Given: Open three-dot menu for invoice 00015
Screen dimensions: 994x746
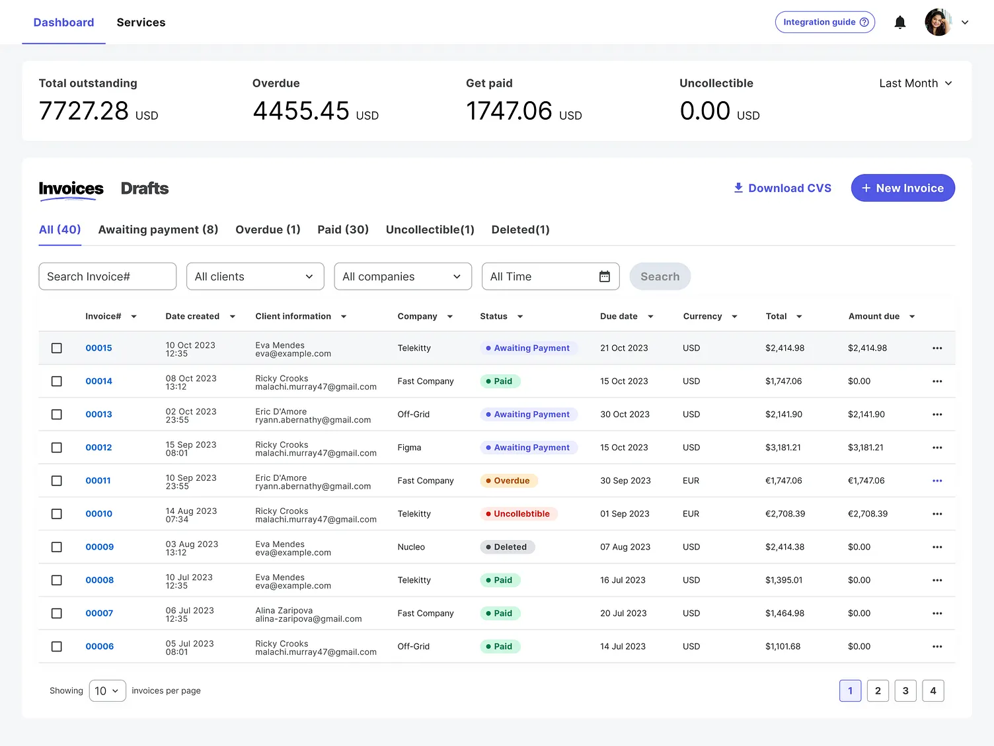Looking at the screenshot, I should [x=937, y=348].
